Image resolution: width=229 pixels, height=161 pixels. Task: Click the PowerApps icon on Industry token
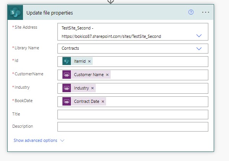coord(67,88)
